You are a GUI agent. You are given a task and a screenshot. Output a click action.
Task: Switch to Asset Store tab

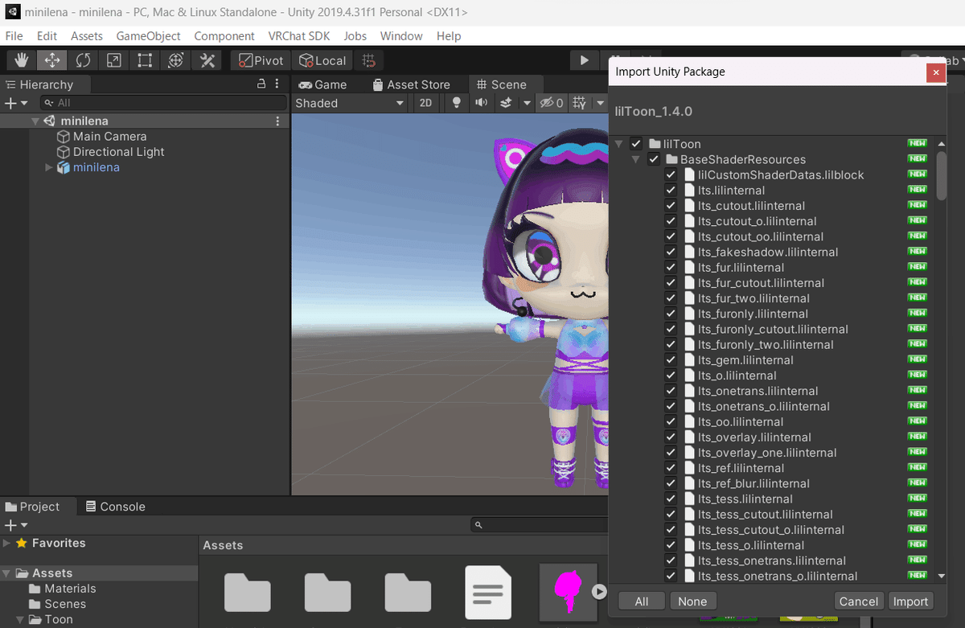[x=411, y=84]
